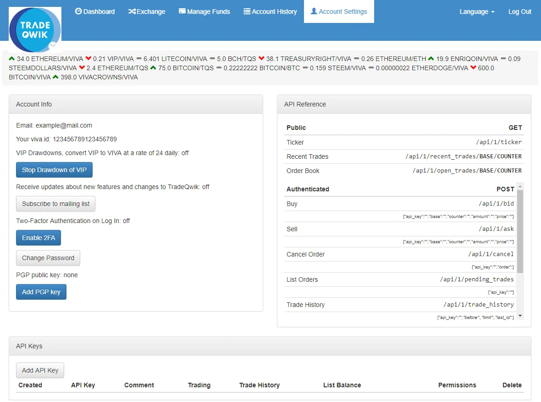Screen dimensions: 541x402
Task: Click the Delete column header
Action: point(512,385)
